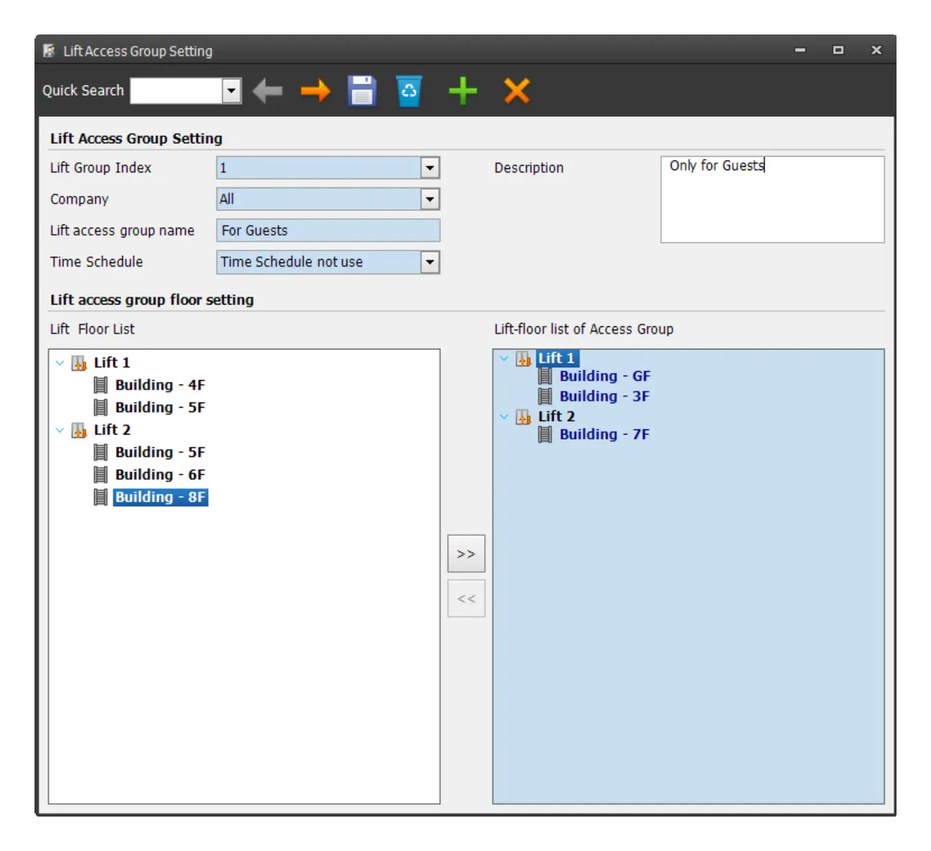Click into the Description text box
931x851 pixels.
coord(772,199)
